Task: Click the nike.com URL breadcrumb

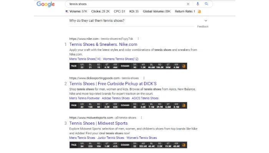Action: [101, 39]
